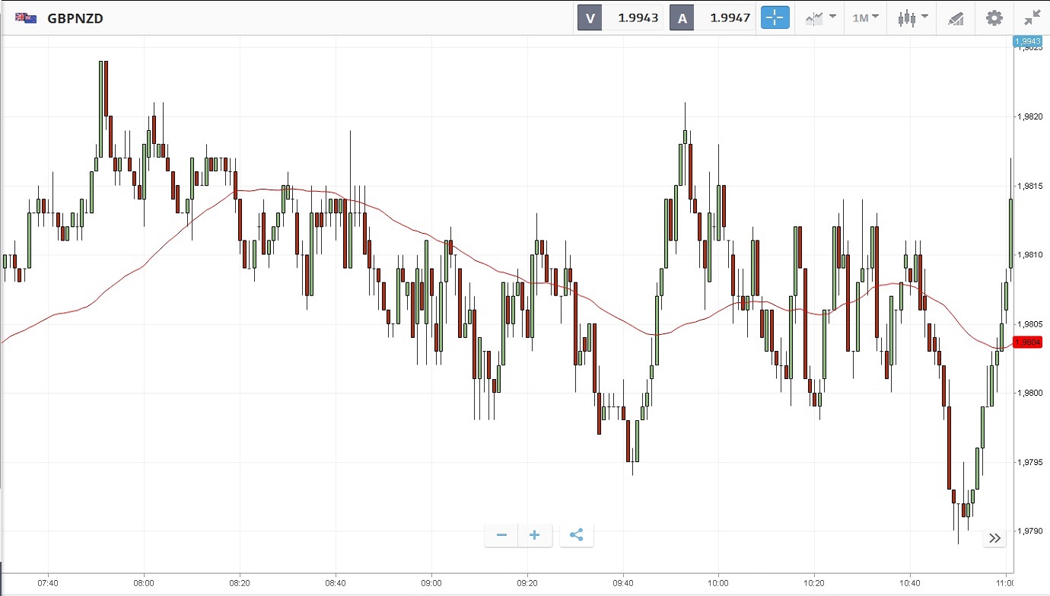This screenshot has height=596, width=1050.
Task: Click the 09:00 time axis label
Action: click(x=431, y=583)
